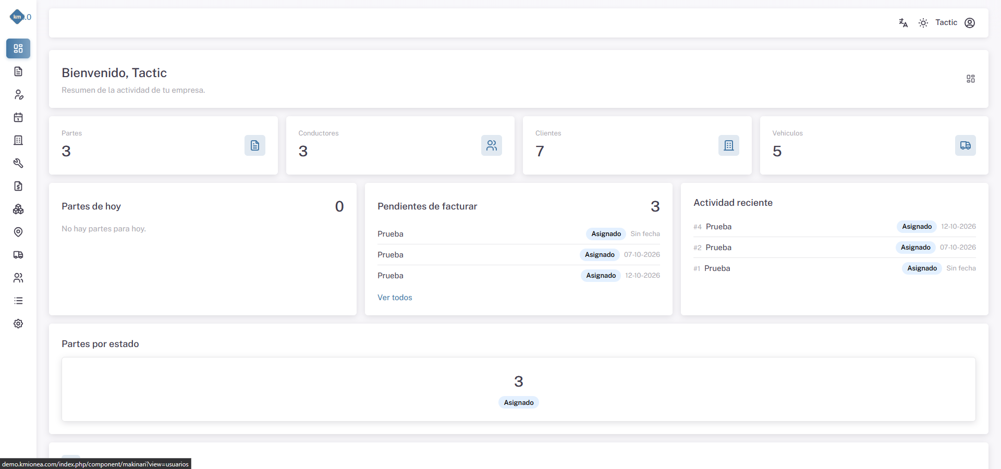This screenshot has height=469, width=1001.
Task: Click the Ver todos link
Action: pos(395,298)
